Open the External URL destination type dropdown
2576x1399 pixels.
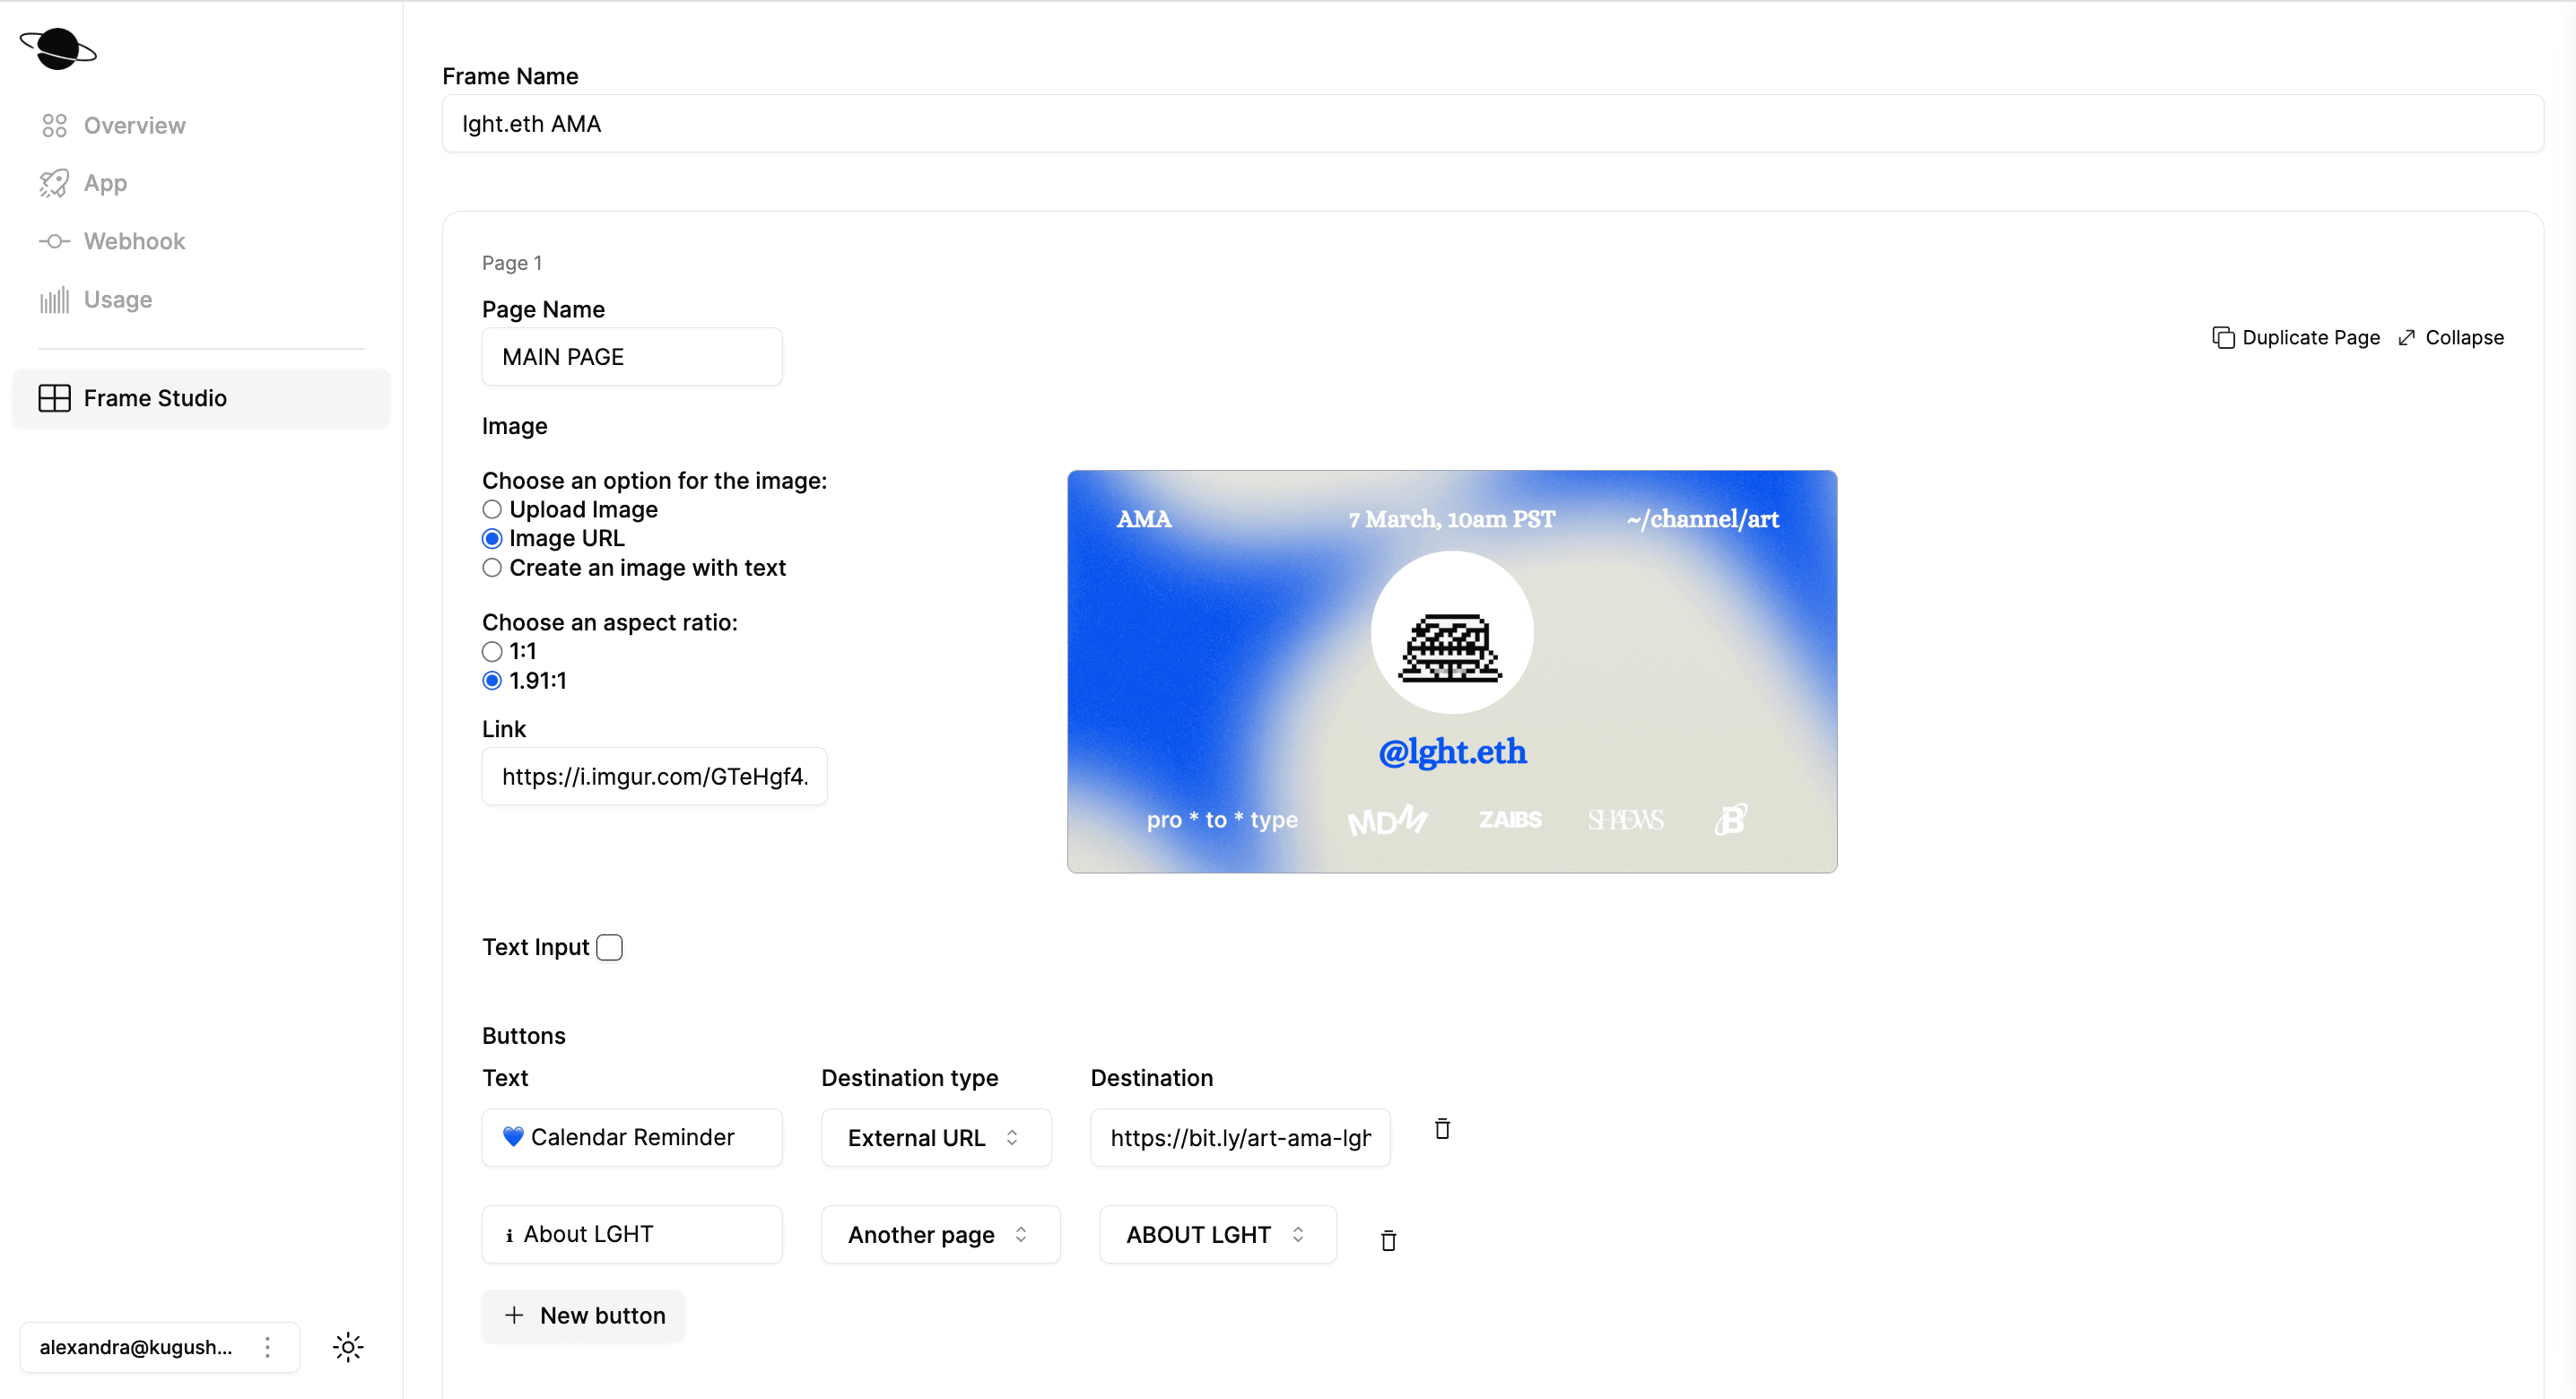(x=936, y=1138)
